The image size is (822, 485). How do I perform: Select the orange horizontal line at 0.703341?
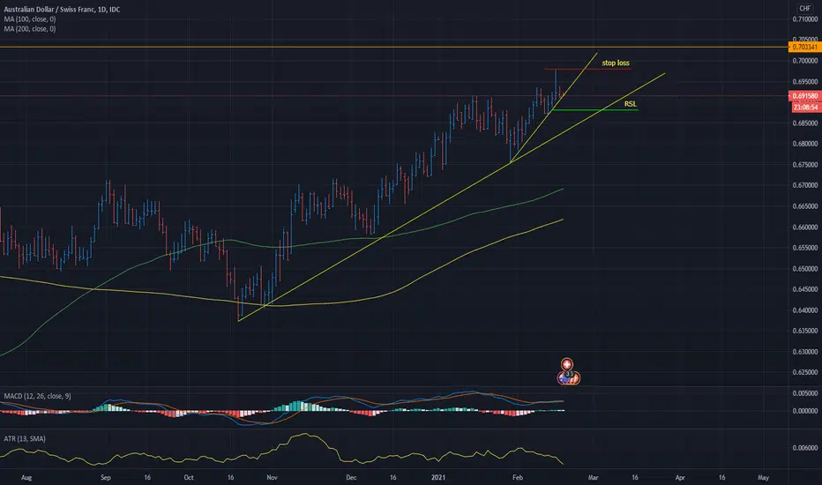pos(393,48)
